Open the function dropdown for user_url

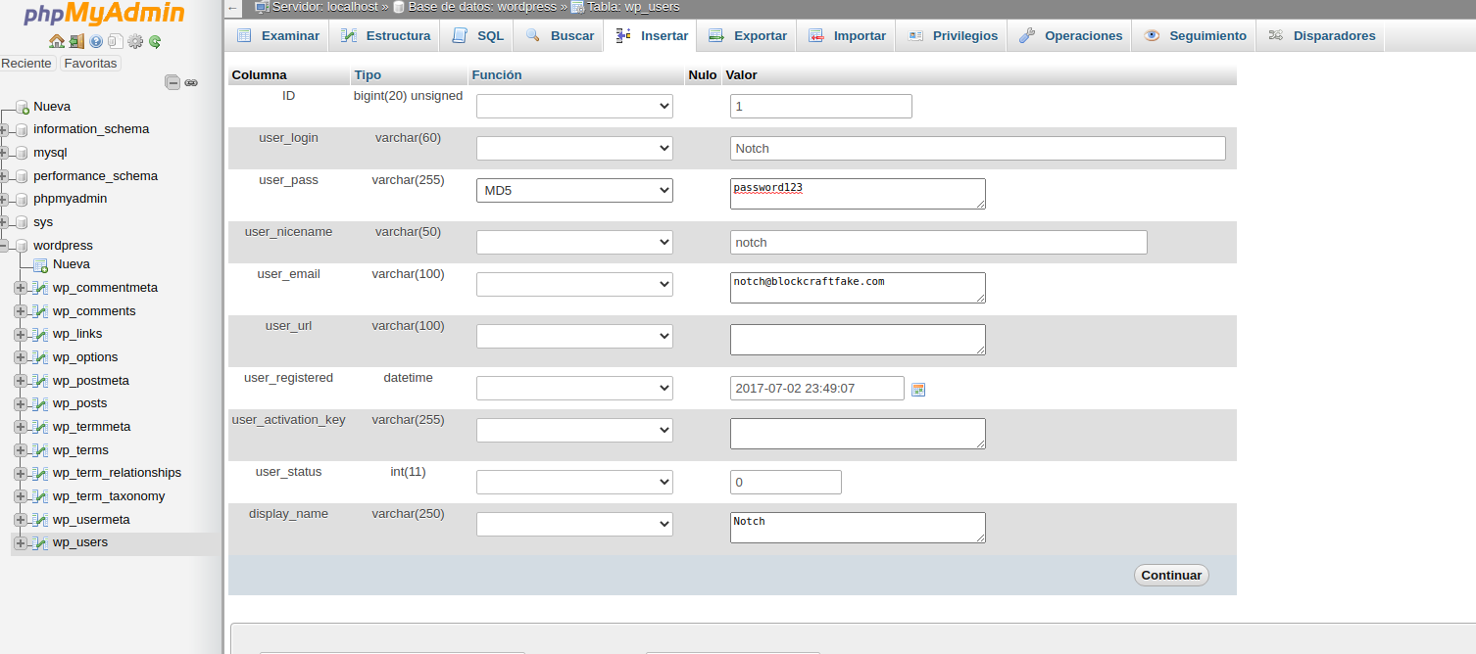point(574,336)
